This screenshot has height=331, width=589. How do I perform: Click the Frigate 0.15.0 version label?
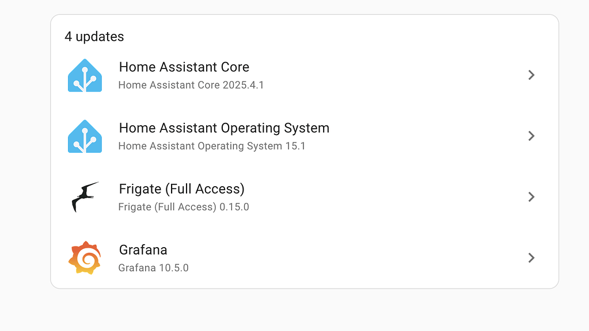183,207
